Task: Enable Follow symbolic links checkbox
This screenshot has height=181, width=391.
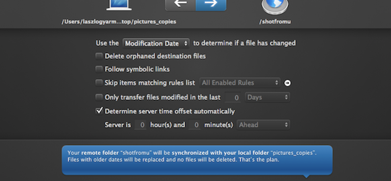Action: tap(99, 69)
